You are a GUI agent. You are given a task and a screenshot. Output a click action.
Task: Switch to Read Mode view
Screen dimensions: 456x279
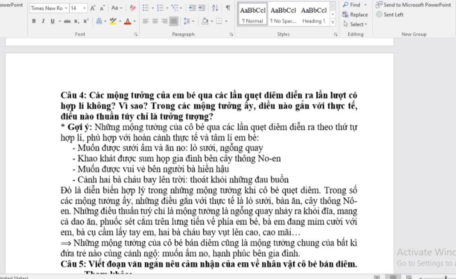377,277
